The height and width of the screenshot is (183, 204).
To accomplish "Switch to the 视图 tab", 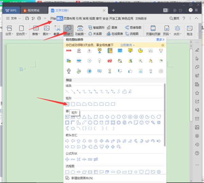I will (92, 18).
